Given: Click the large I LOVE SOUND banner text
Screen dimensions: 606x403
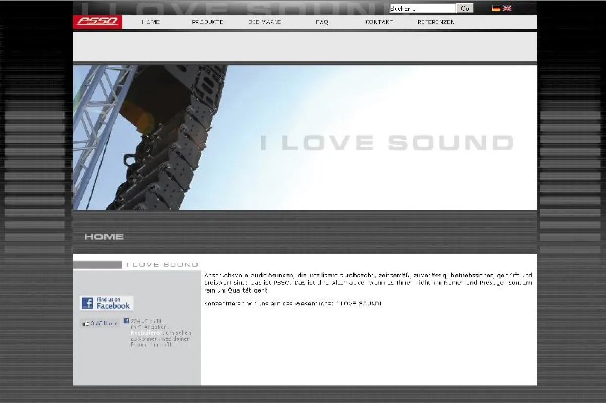Looking at the screenshot, I should 386,143.
